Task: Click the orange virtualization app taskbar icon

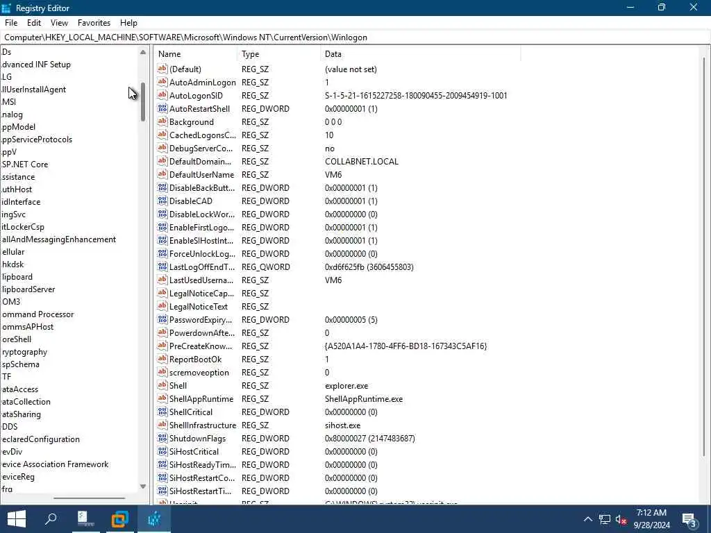Action: click(x=119, y=519)
